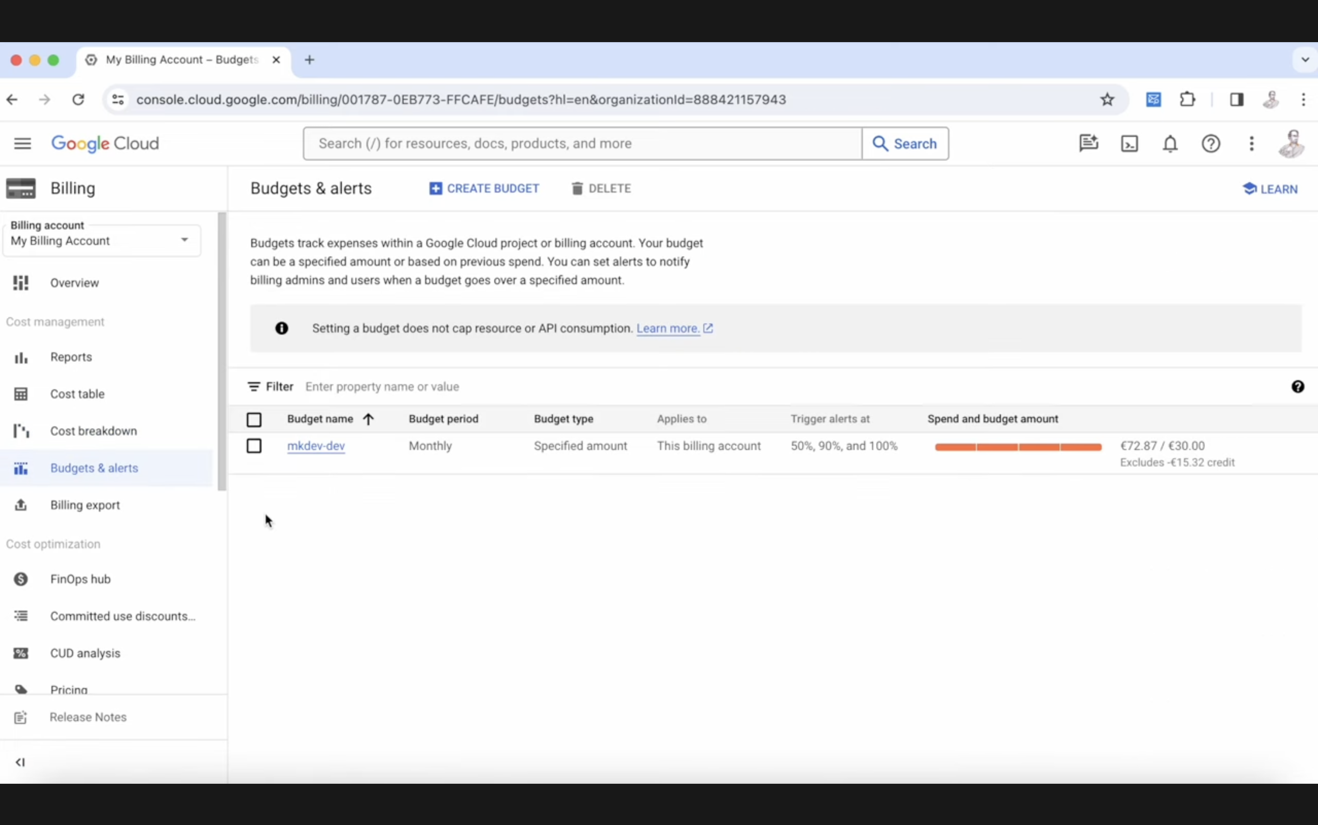Toggle the sidebar collapse button

pos(20,761)
